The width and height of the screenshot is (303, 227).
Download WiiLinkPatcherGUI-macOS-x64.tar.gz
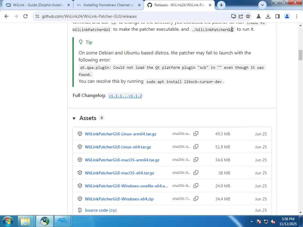click(120, 173)
